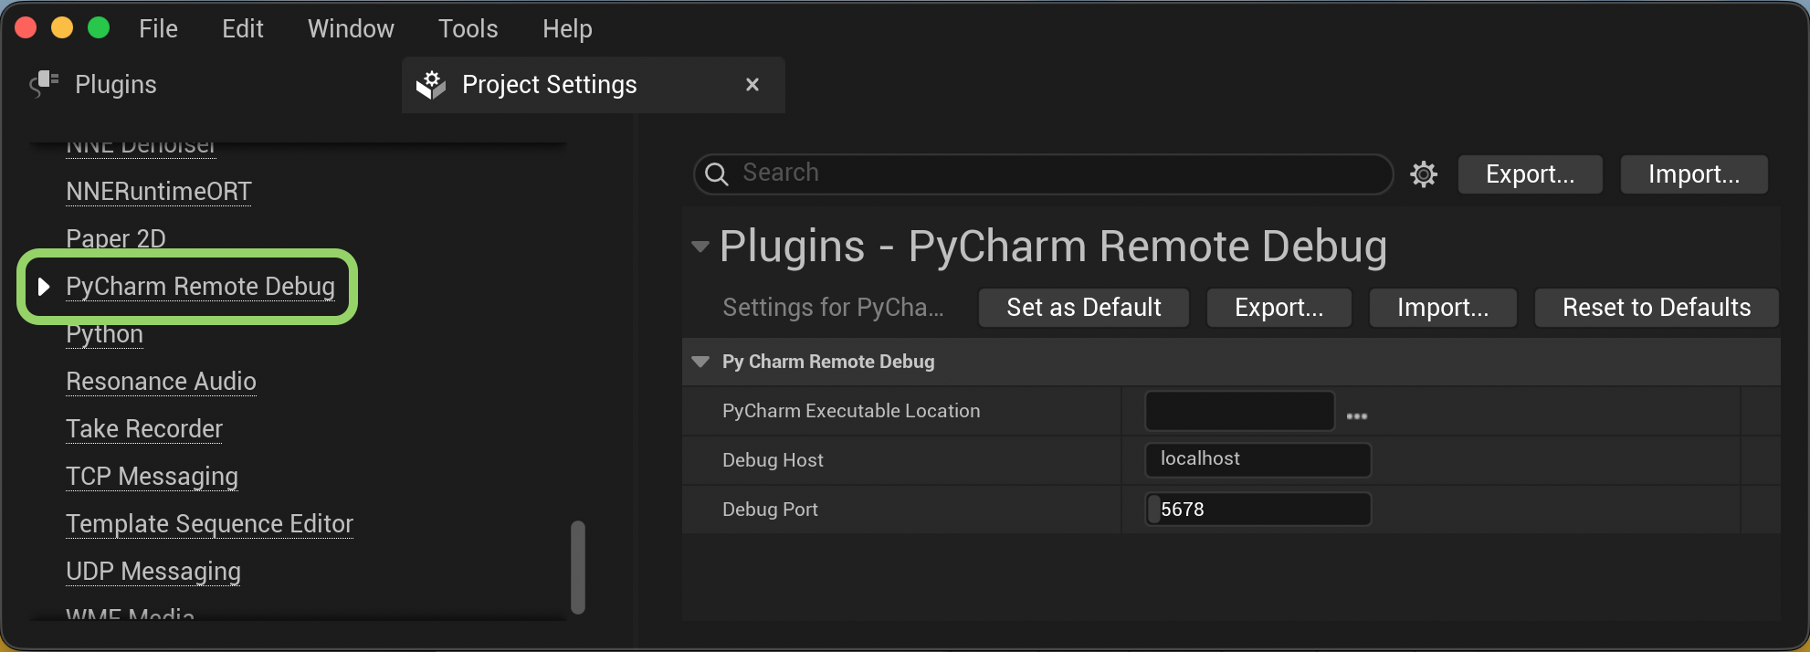Click the settings gear icon beside Search
Screen dimensions: 1810x652
1424,174
